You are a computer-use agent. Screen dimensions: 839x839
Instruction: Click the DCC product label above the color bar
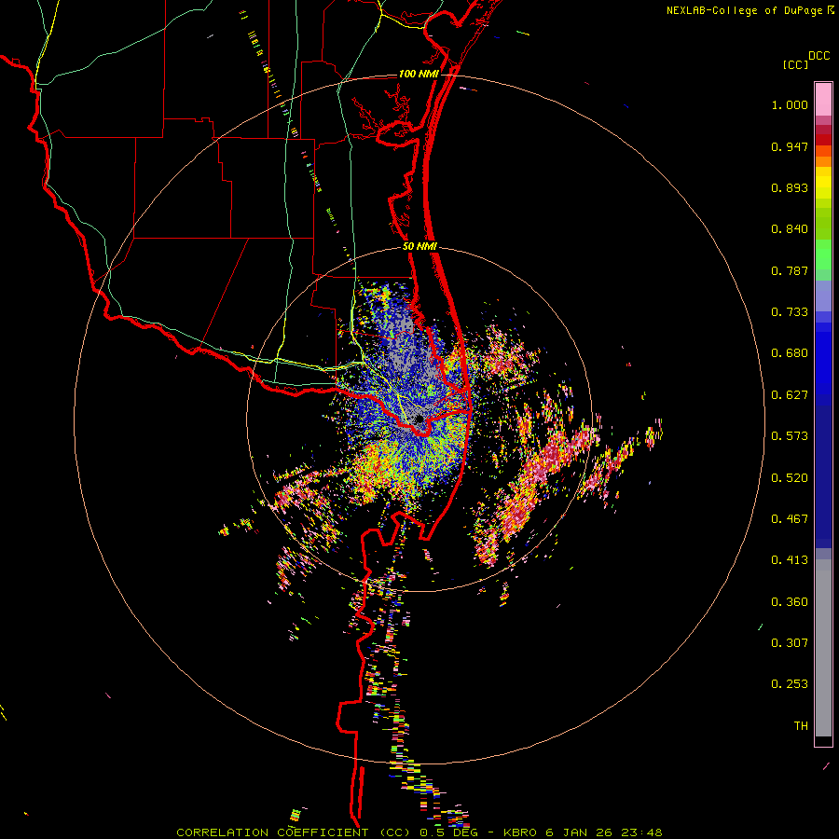[818, 56]
